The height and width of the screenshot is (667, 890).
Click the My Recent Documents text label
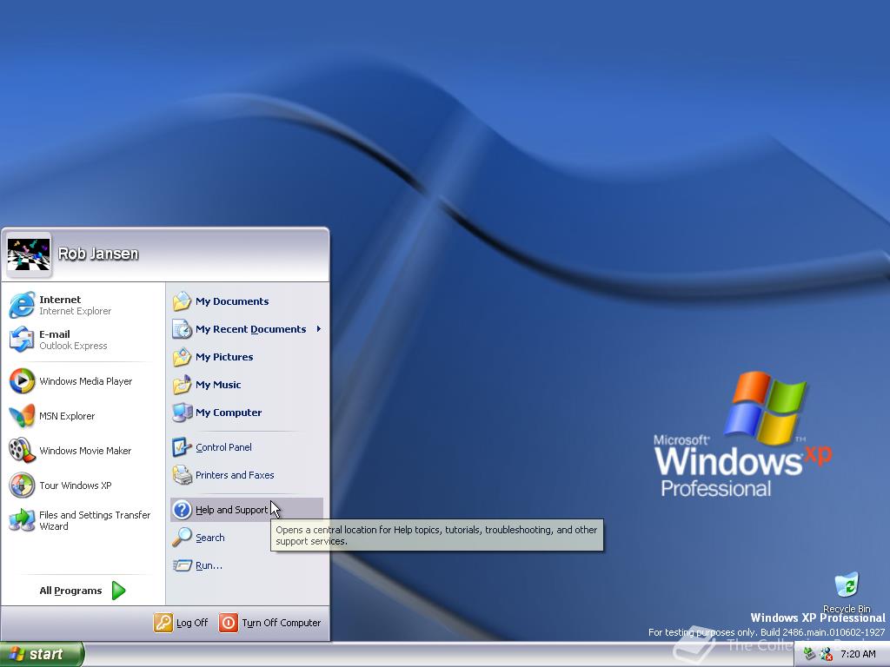coord(251,329)
